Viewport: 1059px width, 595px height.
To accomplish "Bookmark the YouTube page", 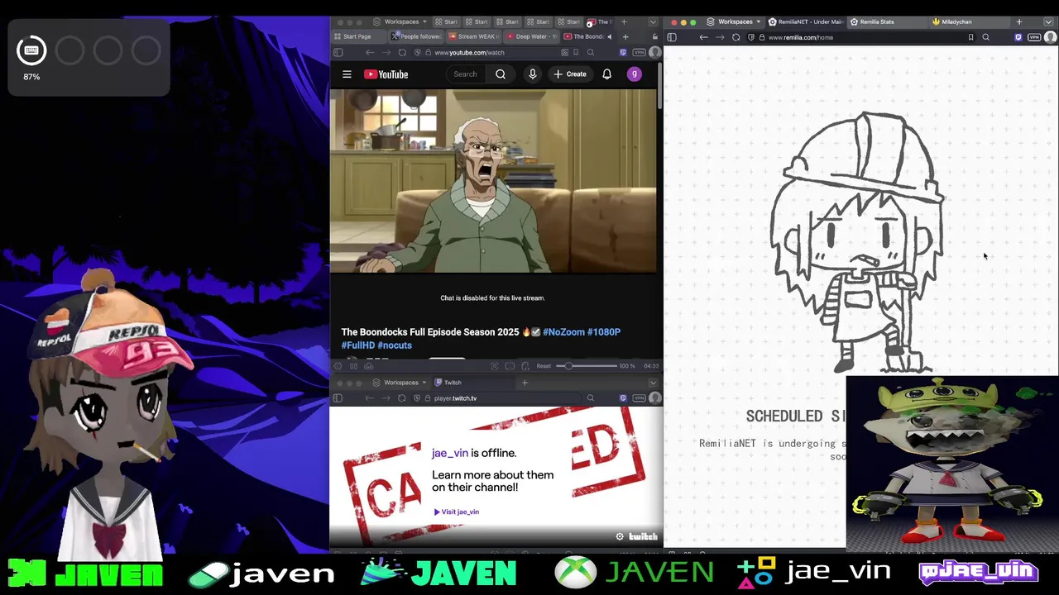I will click(577, 52).
